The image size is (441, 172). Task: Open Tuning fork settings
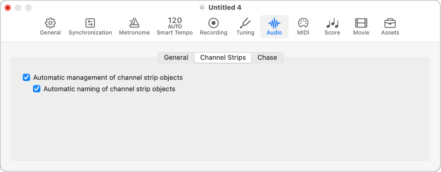coord(245,23)
